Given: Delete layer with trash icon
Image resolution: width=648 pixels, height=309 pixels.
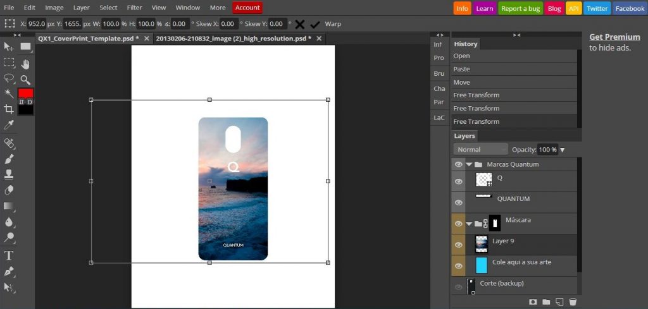Looking at the screenshot, I should click(x=572, y=302).
